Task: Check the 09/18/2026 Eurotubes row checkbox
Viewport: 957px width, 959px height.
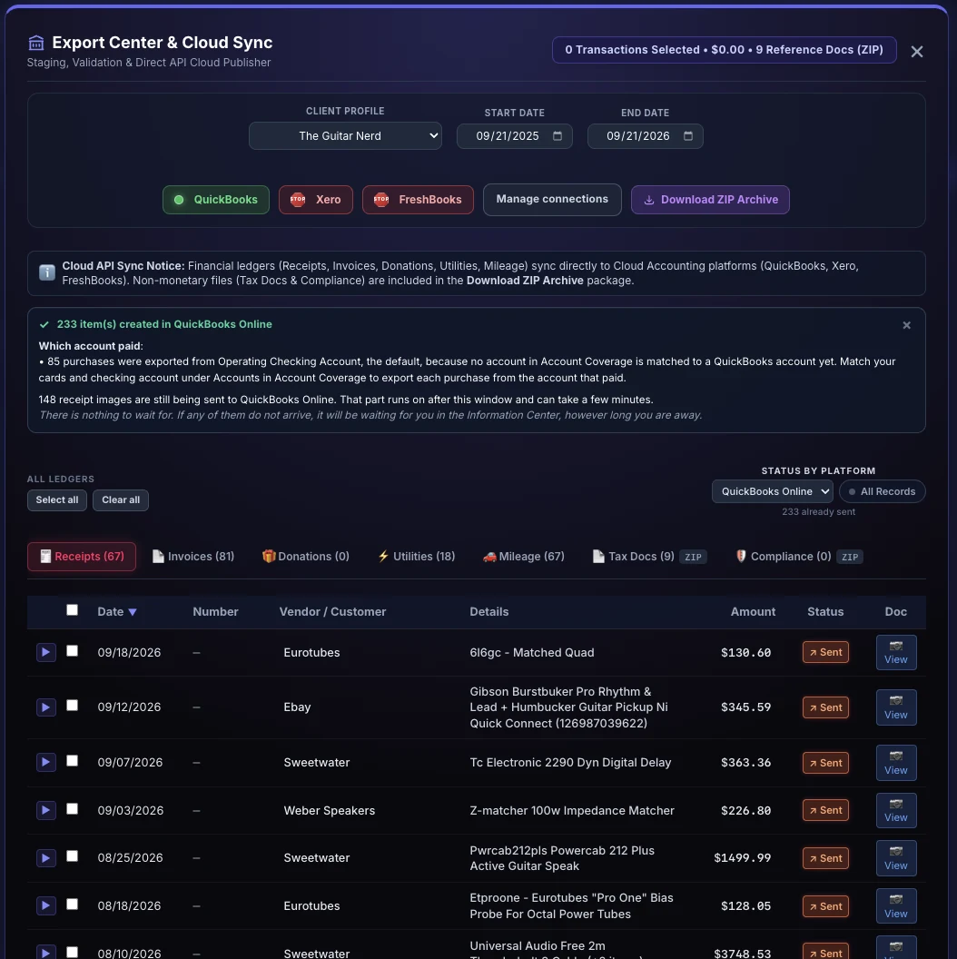Action: click(x=72, y=651)
